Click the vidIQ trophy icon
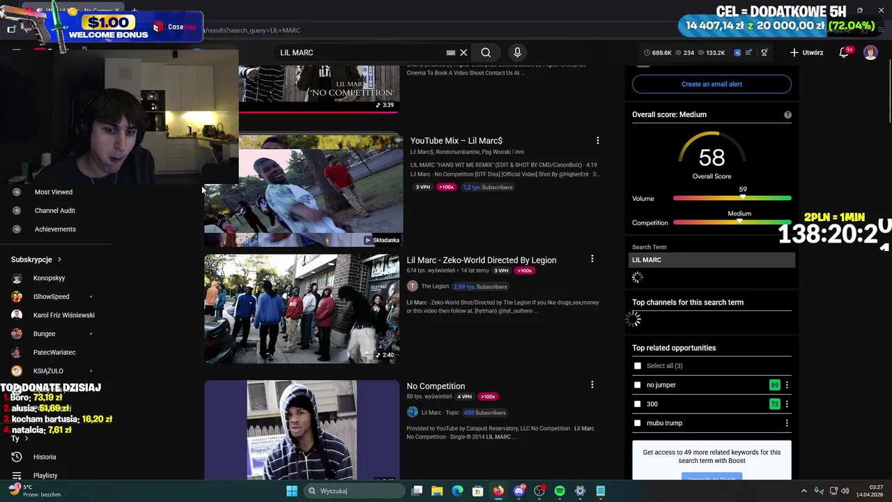 [x=764, y=52]
